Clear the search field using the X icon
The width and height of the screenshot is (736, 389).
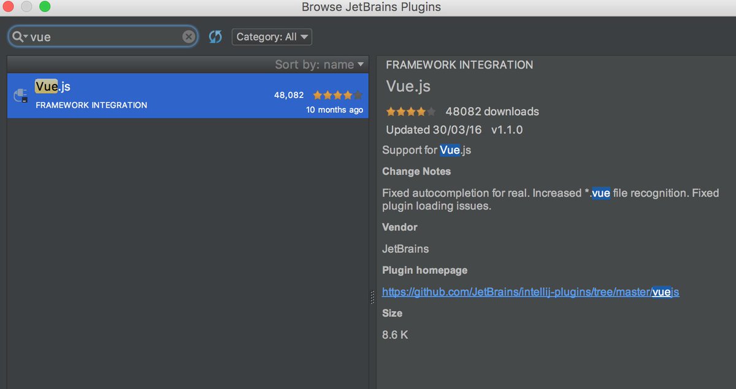188,36
